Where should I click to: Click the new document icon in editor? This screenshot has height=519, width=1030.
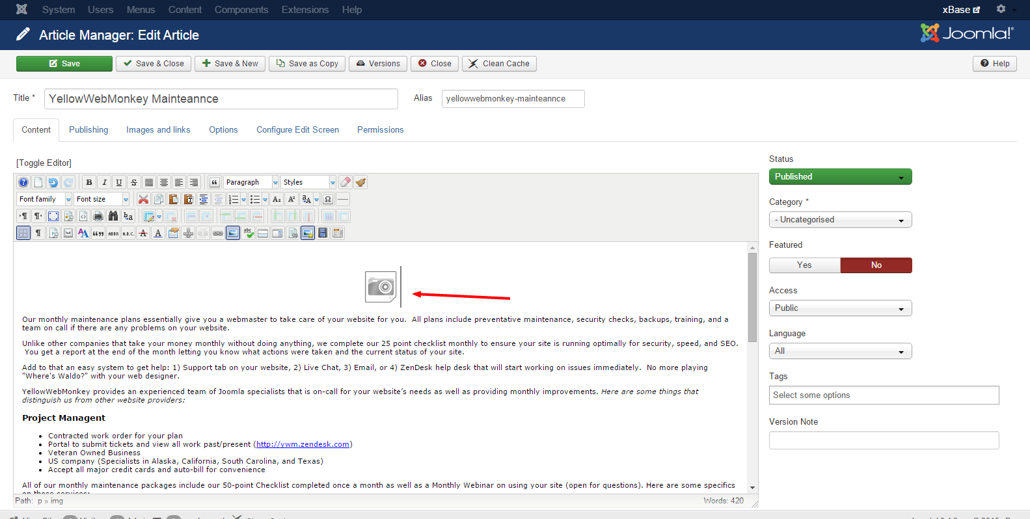pyautogui.click(x=38, y=183)
